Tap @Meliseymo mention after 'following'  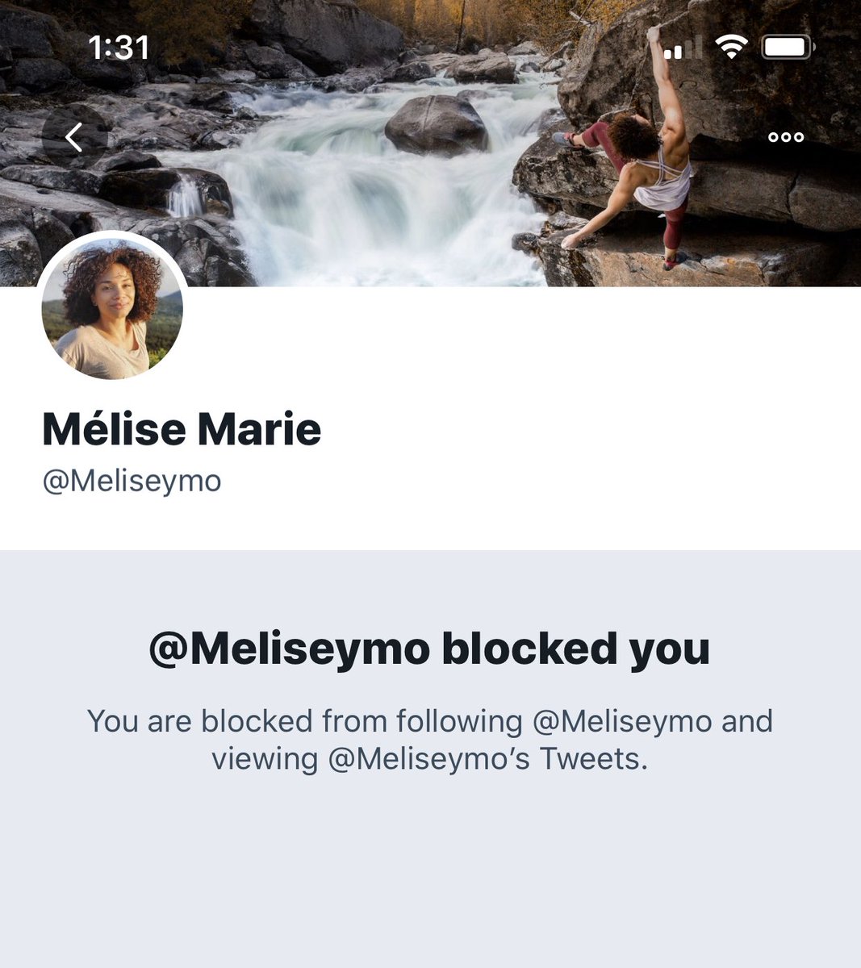(622, 720)
